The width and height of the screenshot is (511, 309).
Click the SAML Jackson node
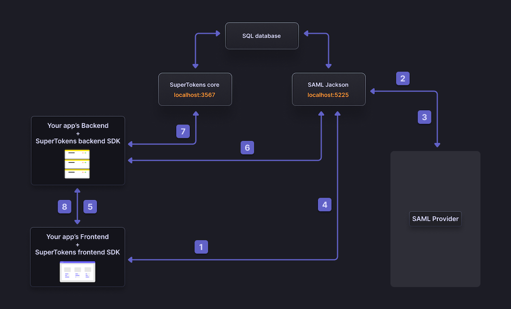[x=328, y=89]
